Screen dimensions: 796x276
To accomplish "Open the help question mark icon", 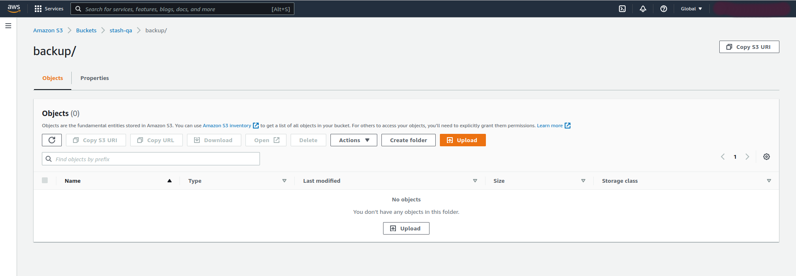I will pyautogui.click(x=664, y=9).
